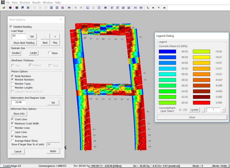Click the green diamond toolbar icon
Screen dimensions: 230x168
click(x=28, y=8)
